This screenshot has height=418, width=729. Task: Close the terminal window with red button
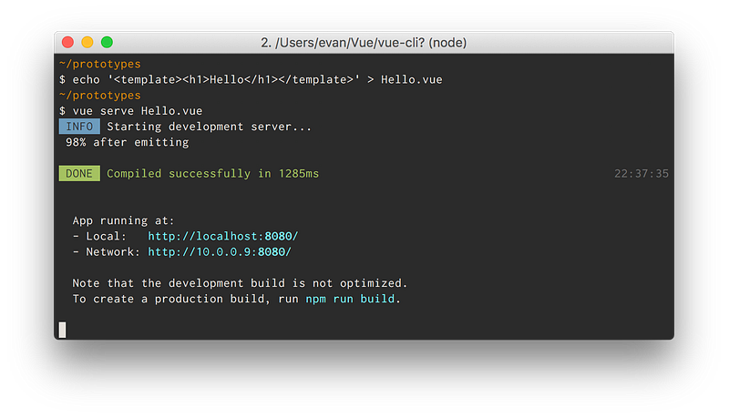[67, 42]
